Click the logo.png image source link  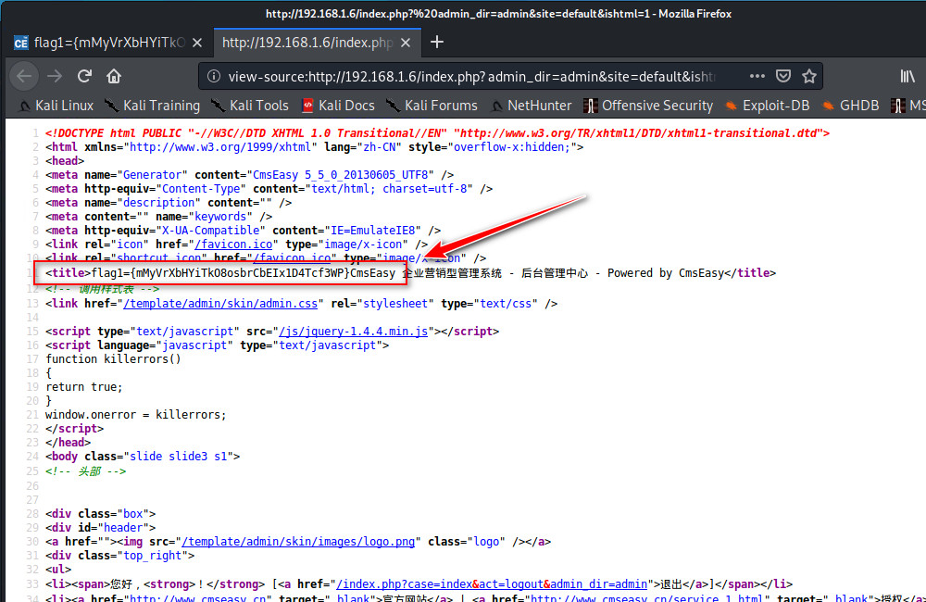pyautogui.click(x=300, y=542)
